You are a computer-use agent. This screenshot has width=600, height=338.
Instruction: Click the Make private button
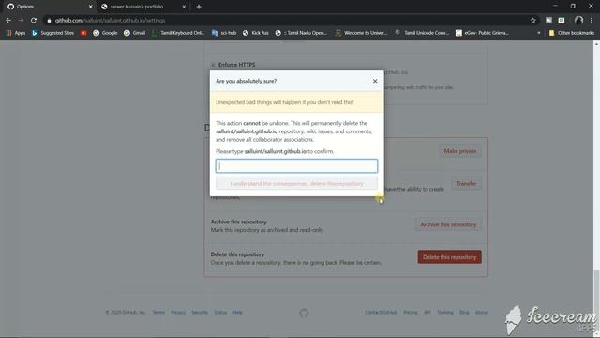click(x=460, y=151)
